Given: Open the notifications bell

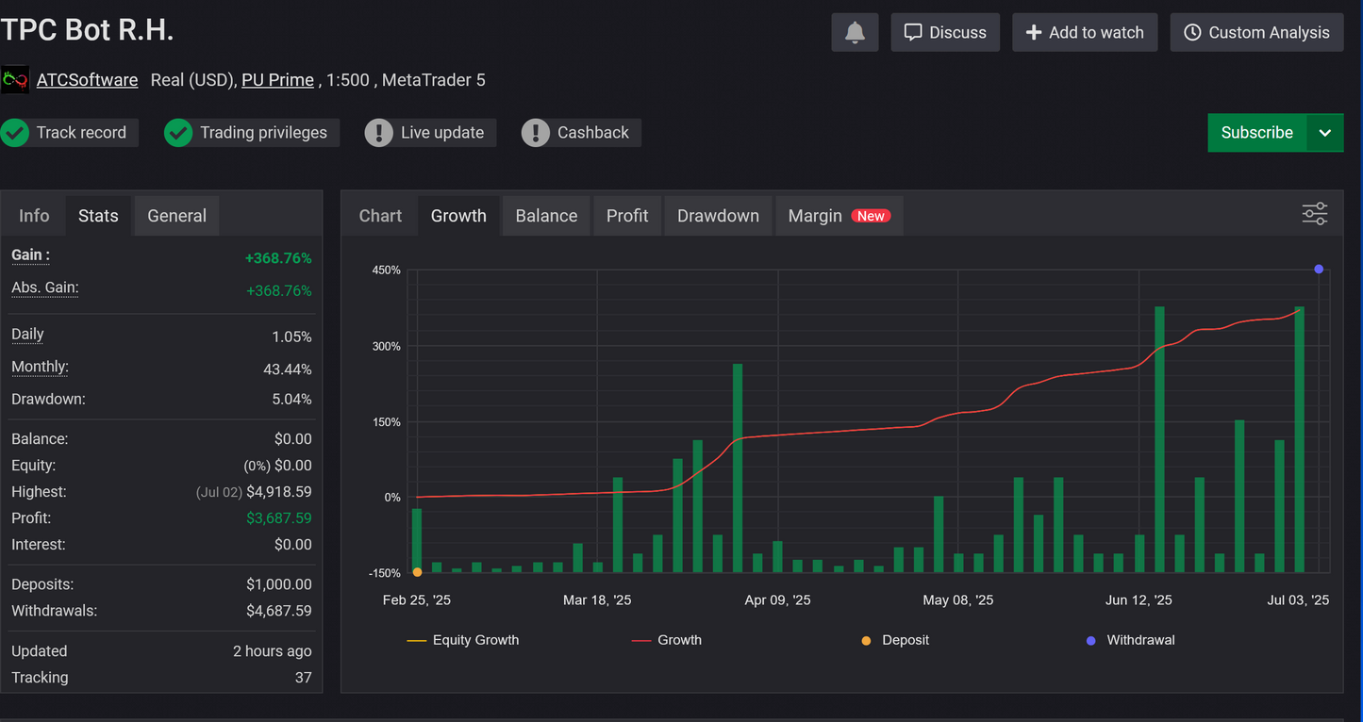Looking at the screenshot, I should (855, 31).
